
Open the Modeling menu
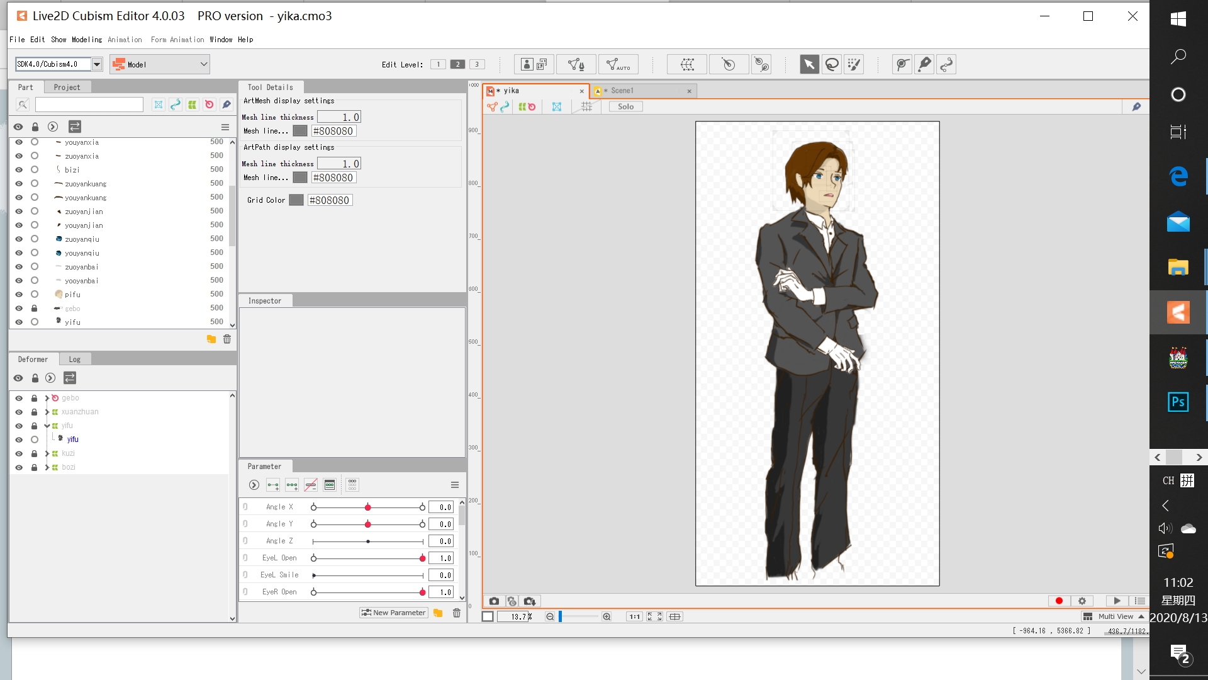pos(86,40)
